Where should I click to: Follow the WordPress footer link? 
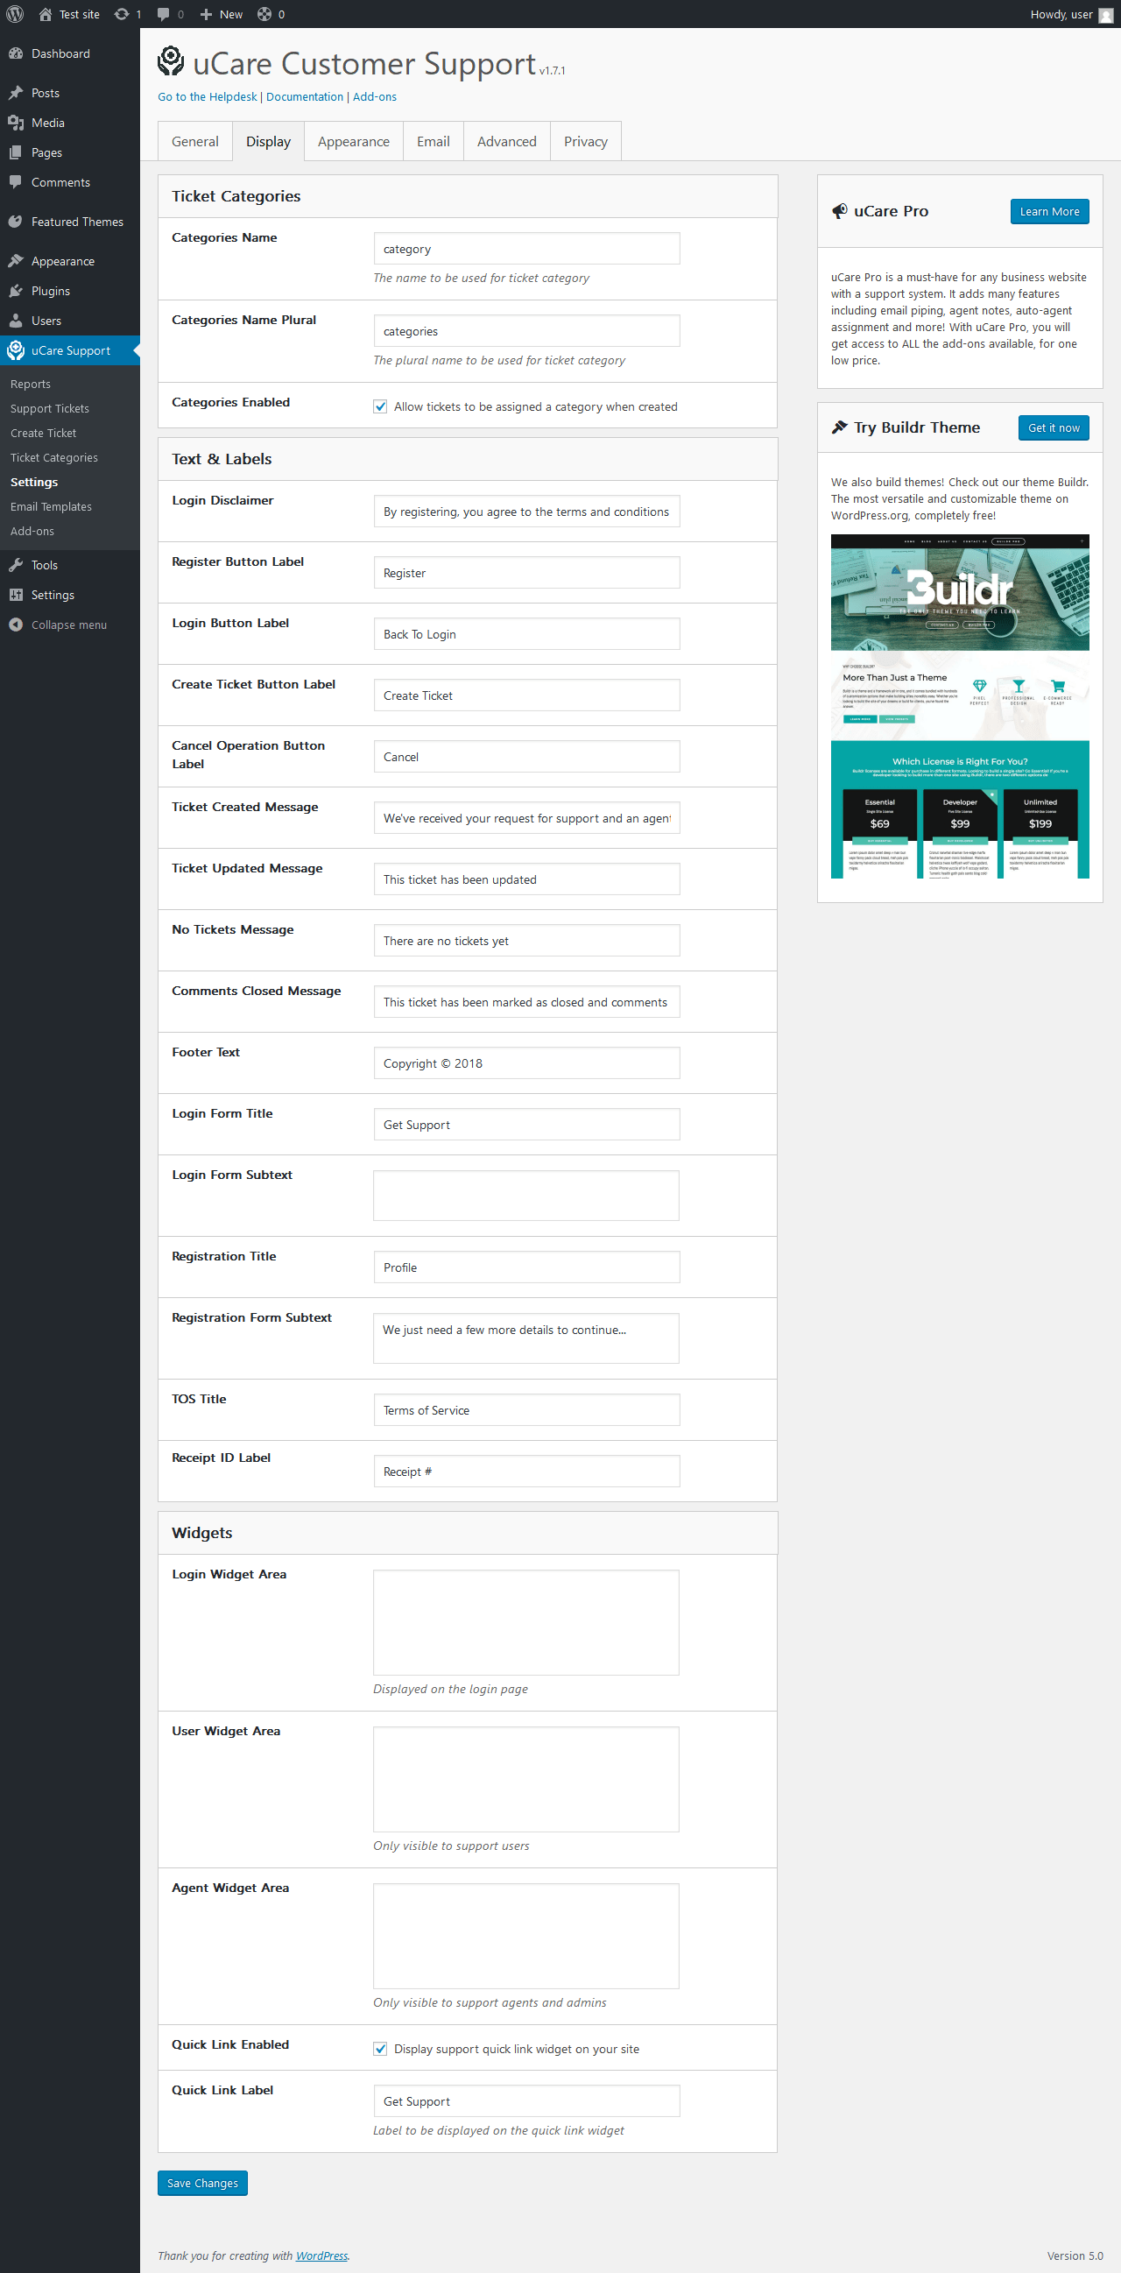[322, 2255]
